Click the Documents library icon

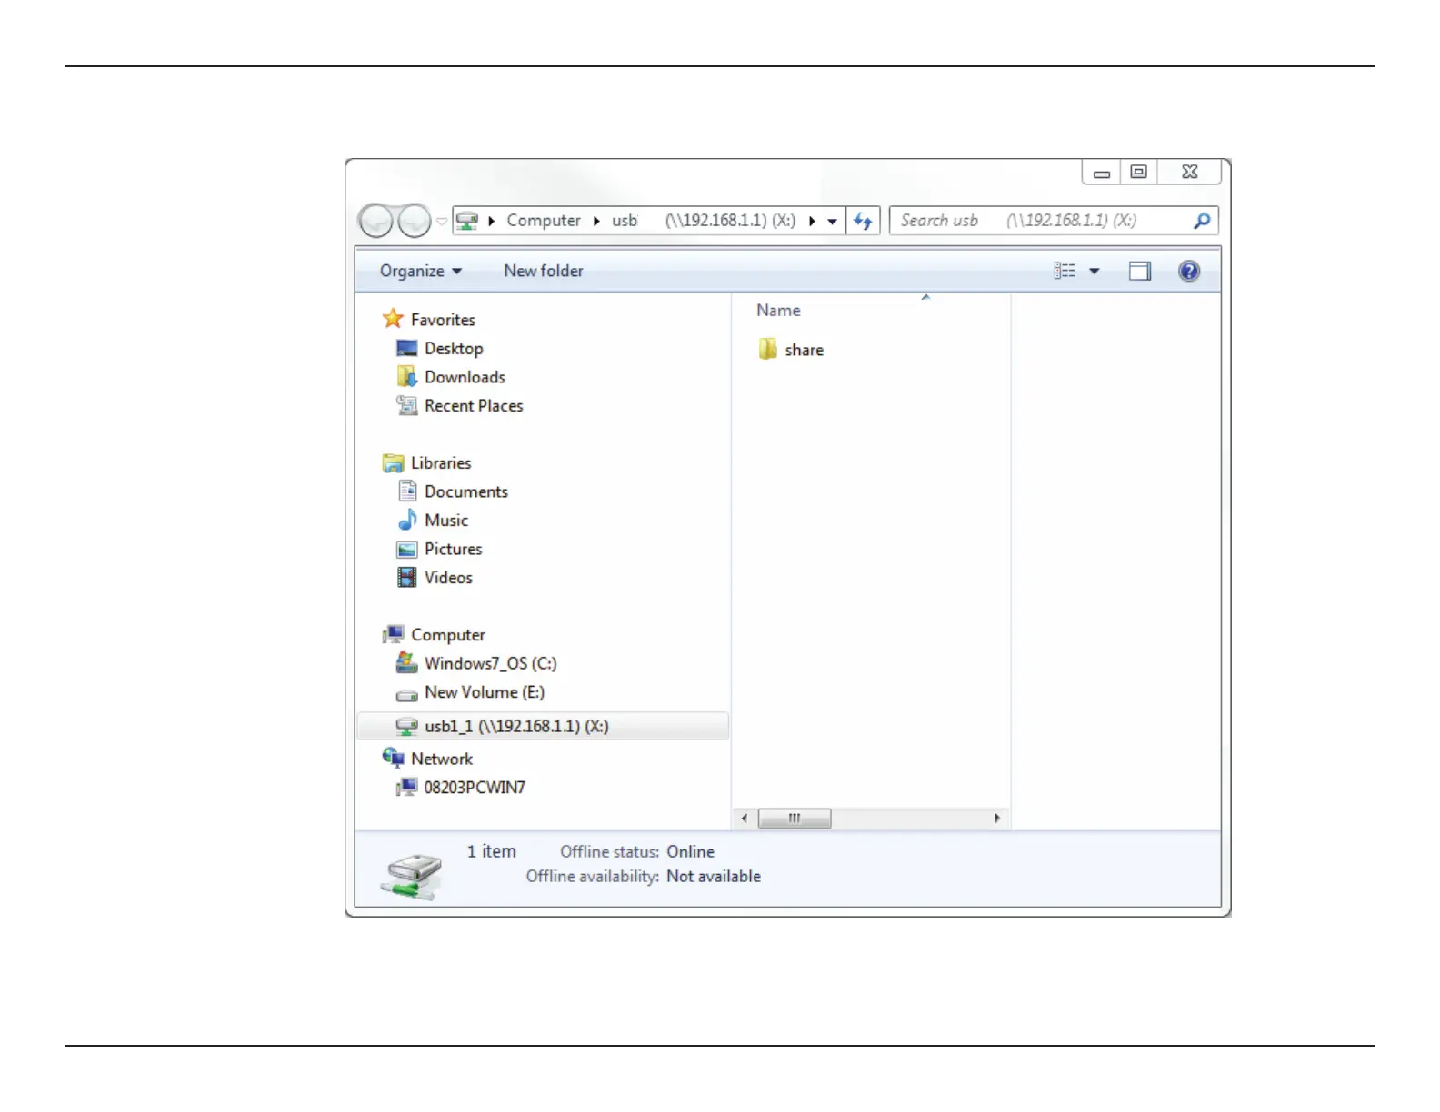click(407, 491)
